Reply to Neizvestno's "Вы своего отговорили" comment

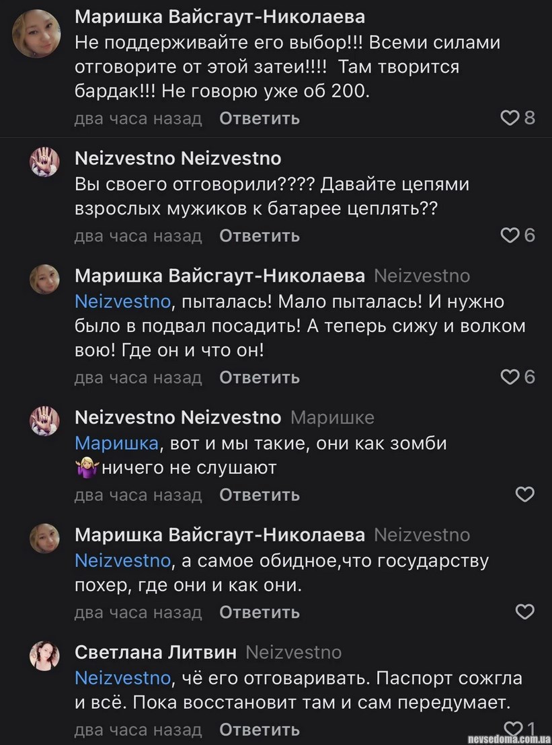pos(260,235)
